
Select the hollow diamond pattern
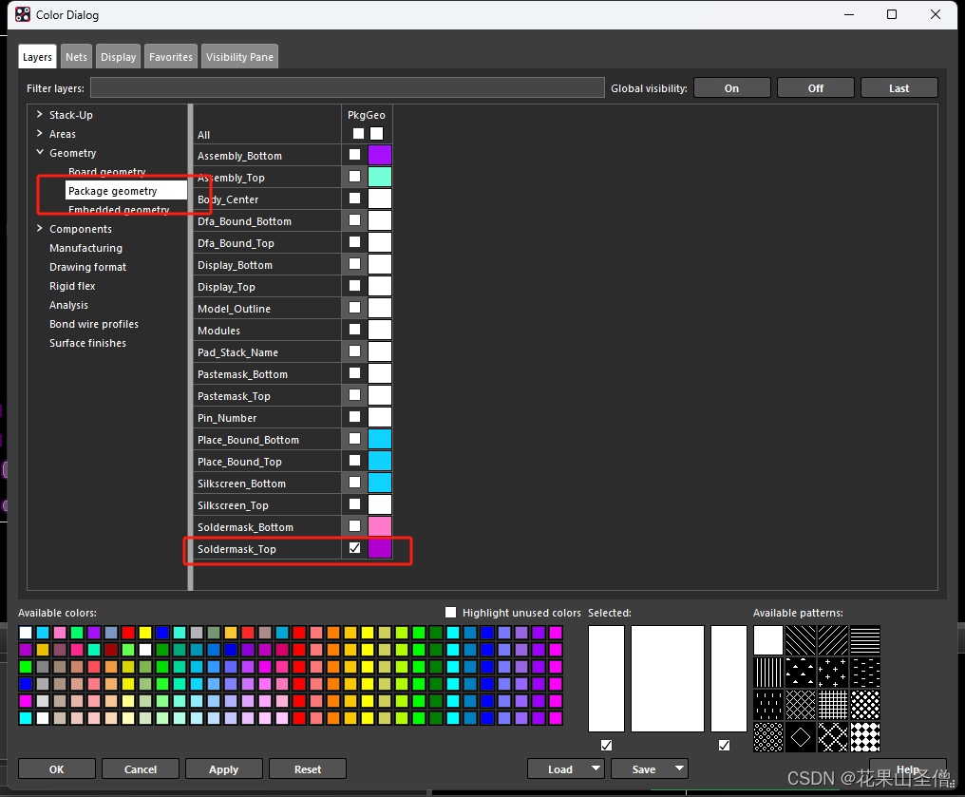(801, 737)
